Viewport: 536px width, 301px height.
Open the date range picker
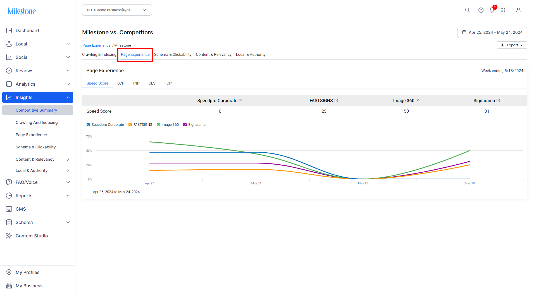coord(492,32)
